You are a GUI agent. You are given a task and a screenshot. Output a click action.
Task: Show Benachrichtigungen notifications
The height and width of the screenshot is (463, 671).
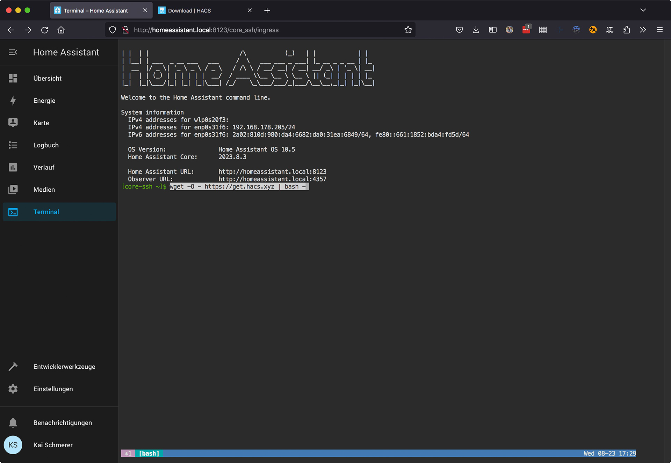click(x=63, y=423)
